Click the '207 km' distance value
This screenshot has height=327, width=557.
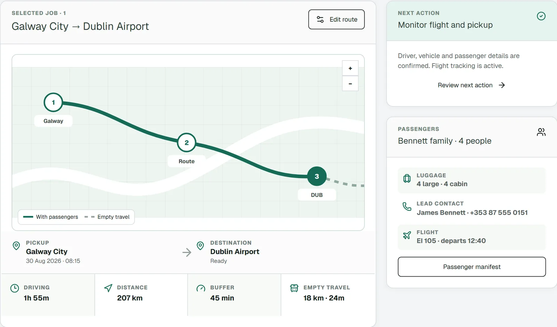[130, 298]
